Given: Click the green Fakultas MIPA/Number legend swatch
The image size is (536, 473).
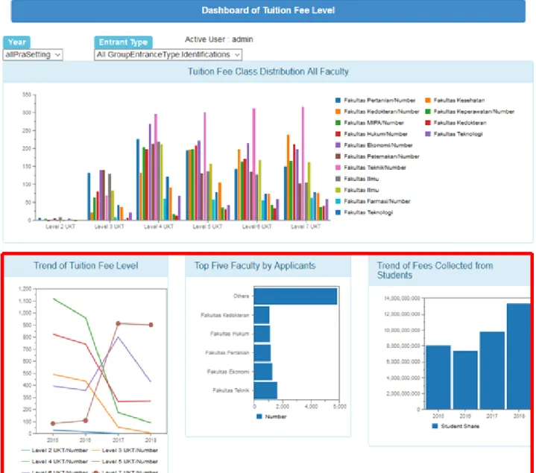Looking at the screenshot, I should tap(338, 123).
